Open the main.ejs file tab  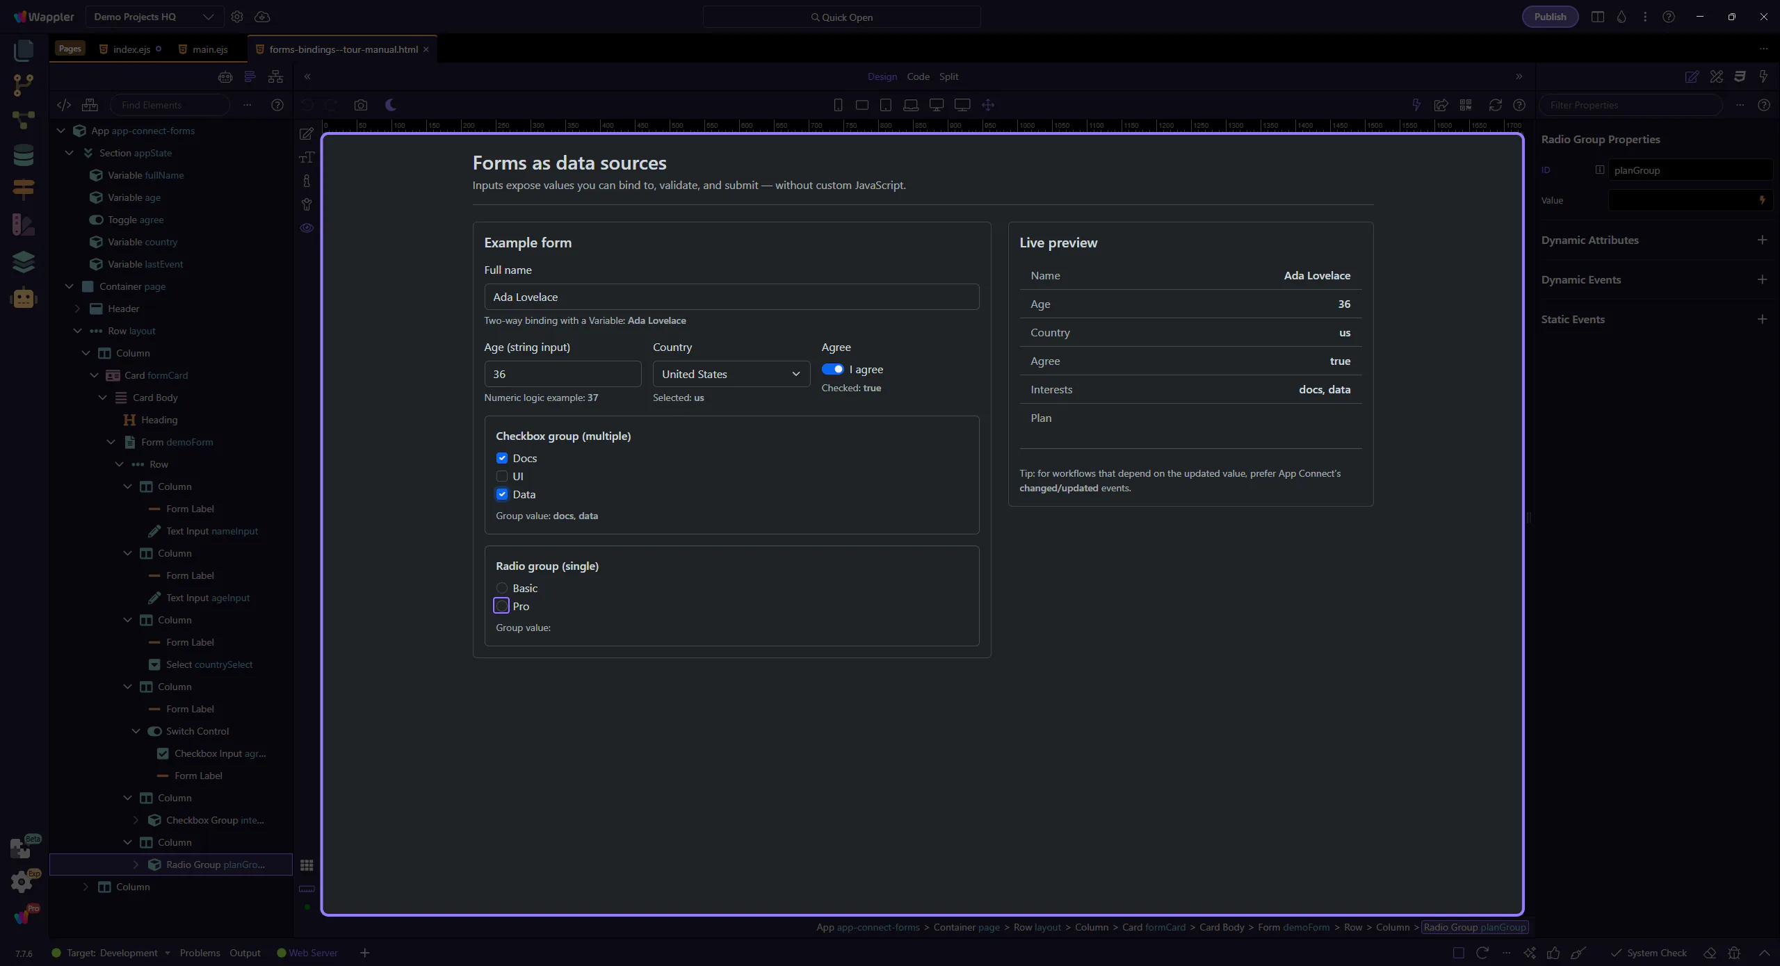click(x=209, y=49)
